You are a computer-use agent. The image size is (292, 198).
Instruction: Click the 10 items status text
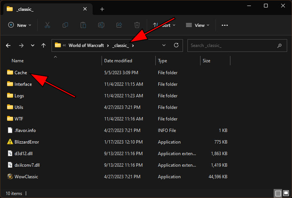(14, 194)
